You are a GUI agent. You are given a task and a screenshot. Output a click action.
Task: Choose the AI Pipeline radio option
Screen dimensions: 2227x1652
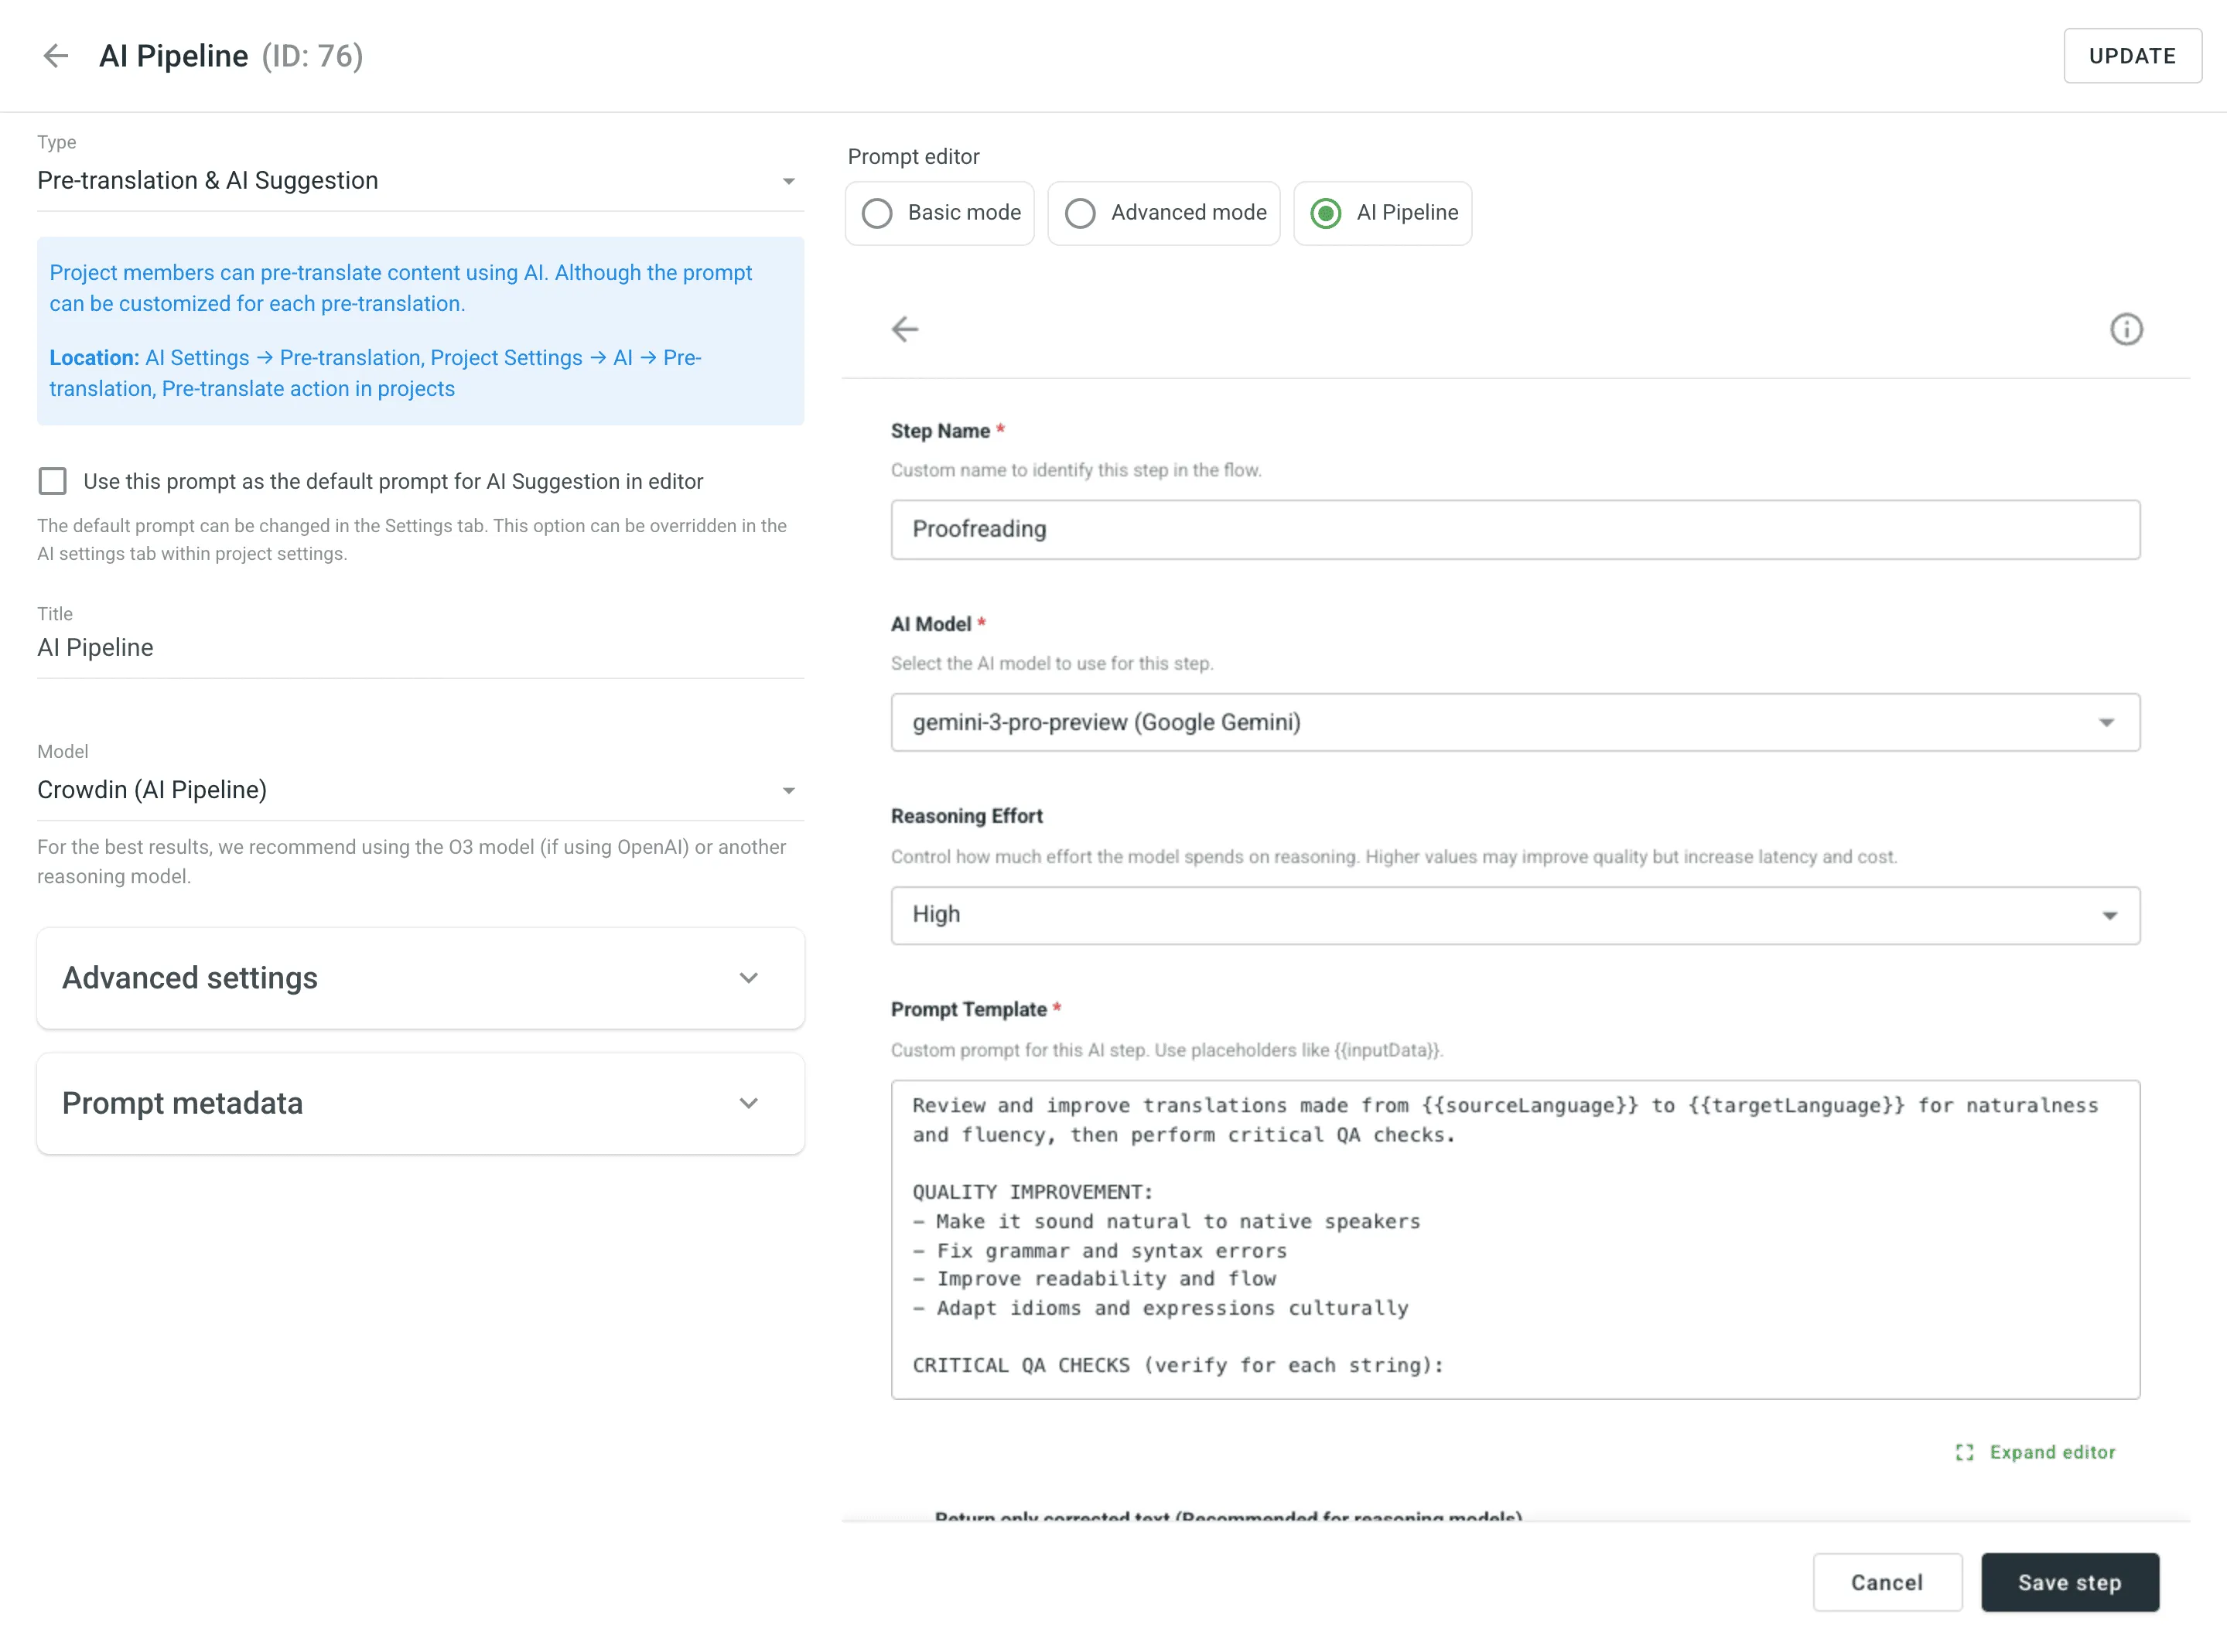(1326, 213)
